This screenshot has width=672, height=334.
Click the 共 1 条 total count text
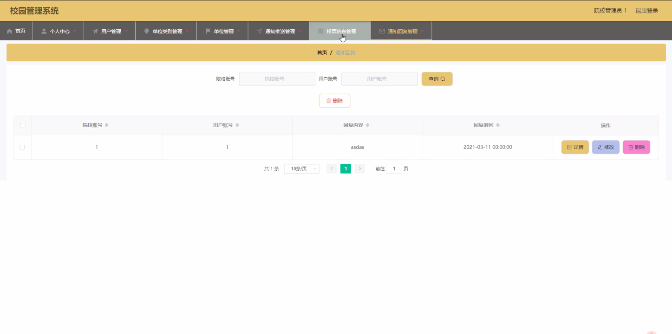coord(272,169)
